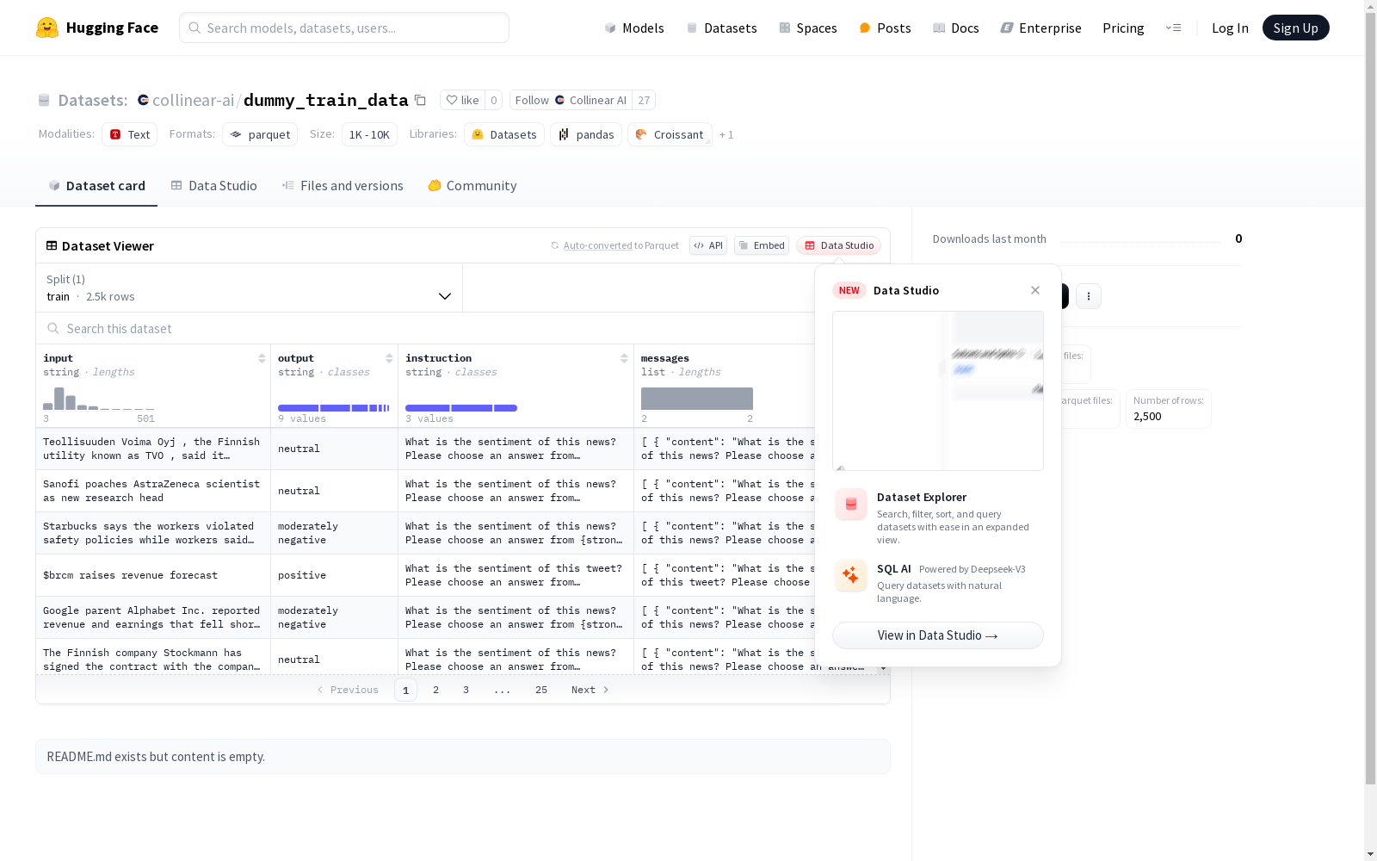Go to Models in the navigation bar
Image resolution: width=1377 pixels, height=861 pixels.
(x=634, y=28)
